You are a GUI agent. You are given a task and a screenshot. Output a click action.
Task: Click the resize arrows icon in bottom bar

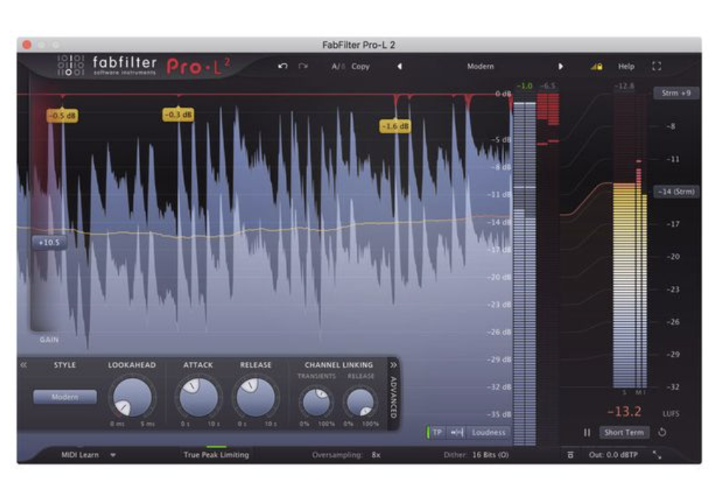pyautogui.click(x=657, y=455)
